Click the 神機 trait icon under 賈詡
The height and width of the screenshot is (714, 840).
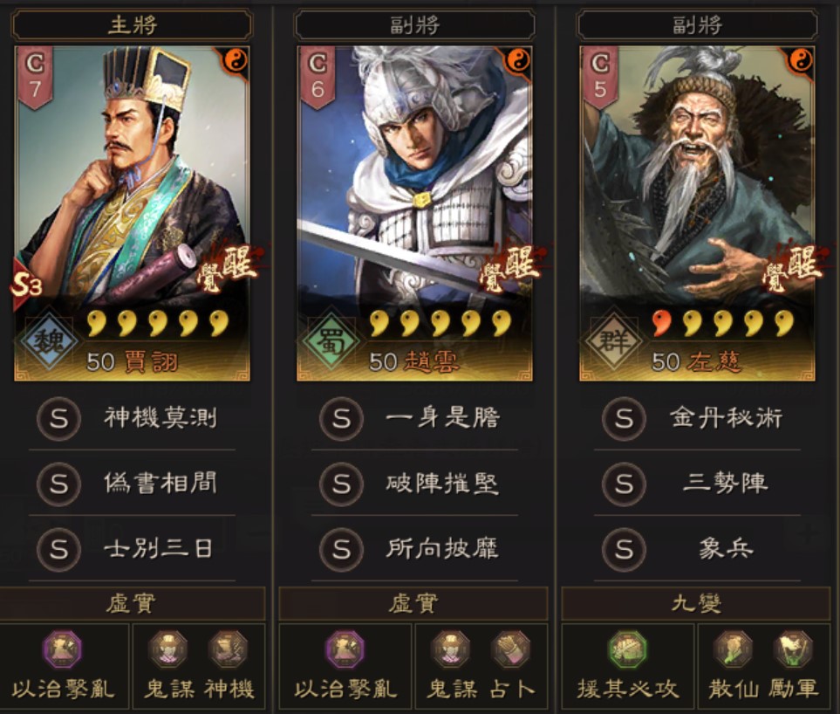click(229, 649)
